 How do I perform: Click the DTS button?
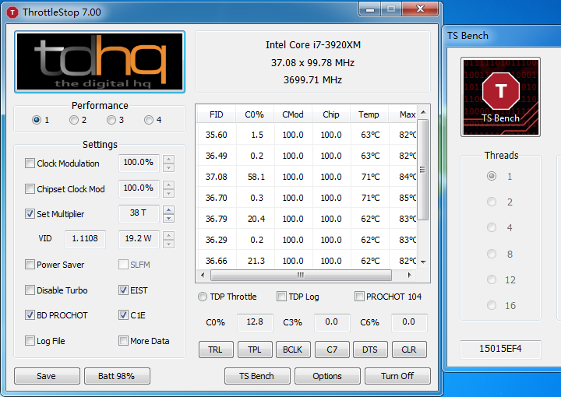[x=370, y=350]
